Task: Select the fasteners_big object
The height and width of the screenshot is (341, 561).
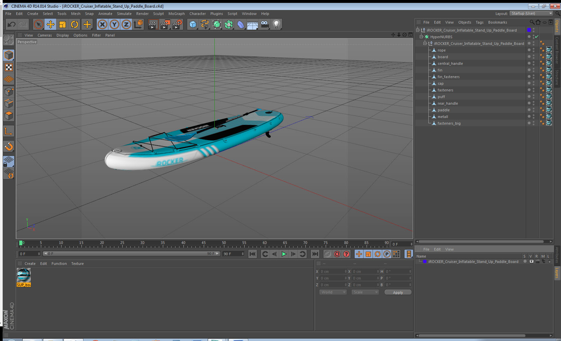Action: pyautogui.click(x=449, y=123)
